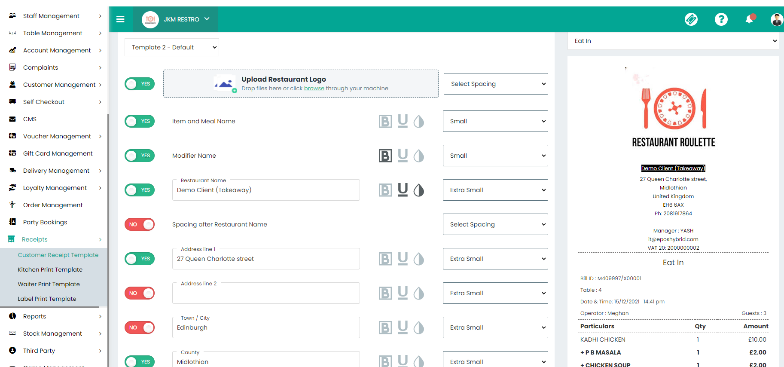Toggle invert color for Town / City
784x367 pixels.
click(x=419, y=327)
